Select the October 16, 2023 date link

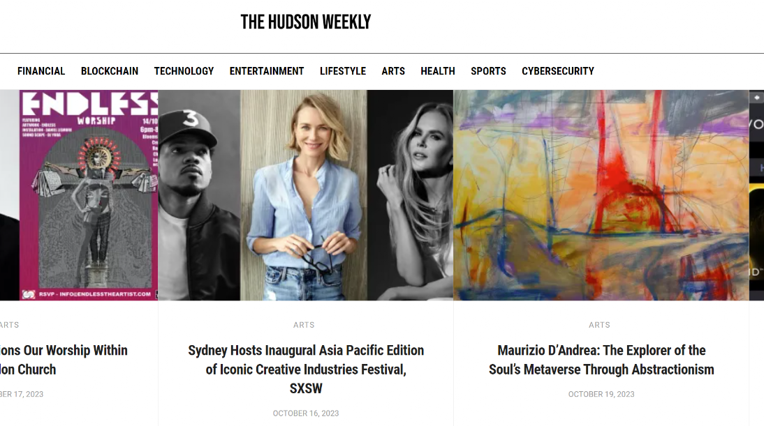point(306,413)
